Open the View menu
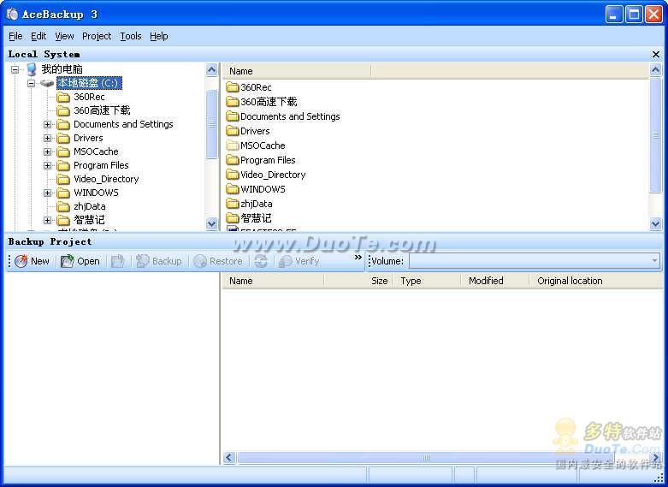 point(64,36)
